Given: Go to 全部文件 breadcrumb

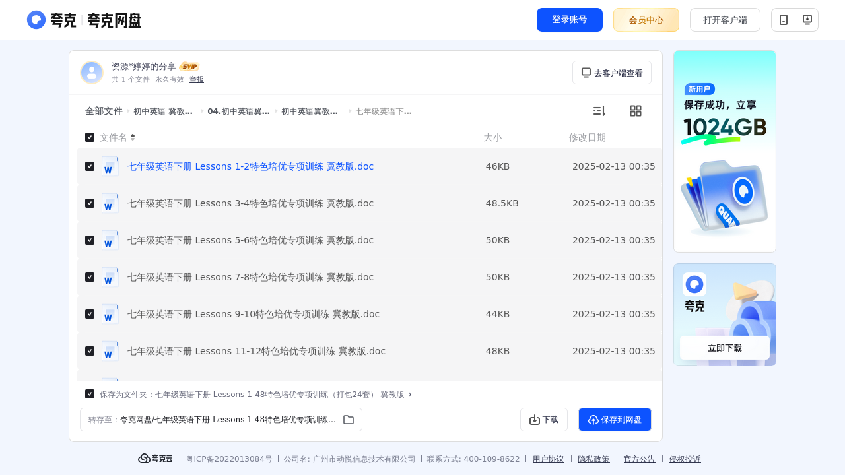Looking at the screenshot, I should [x=104, y=111].
